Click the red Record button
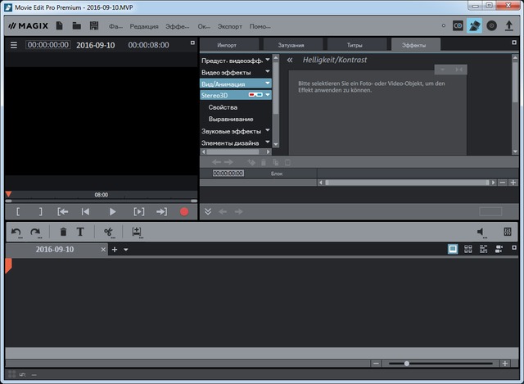The height and width of the screenshot is (384, 524). [x=184, y=211]
